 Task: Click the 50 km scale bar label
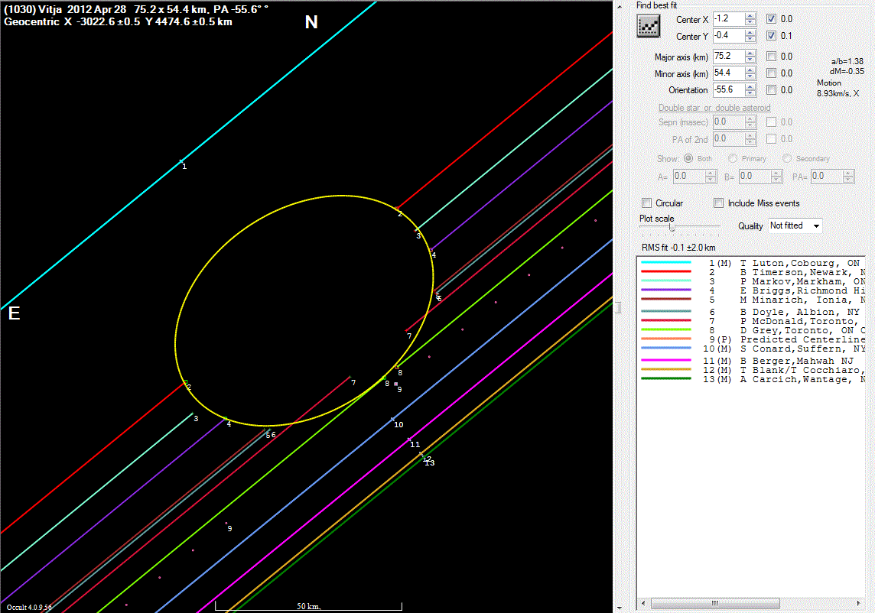coord(308,606)
